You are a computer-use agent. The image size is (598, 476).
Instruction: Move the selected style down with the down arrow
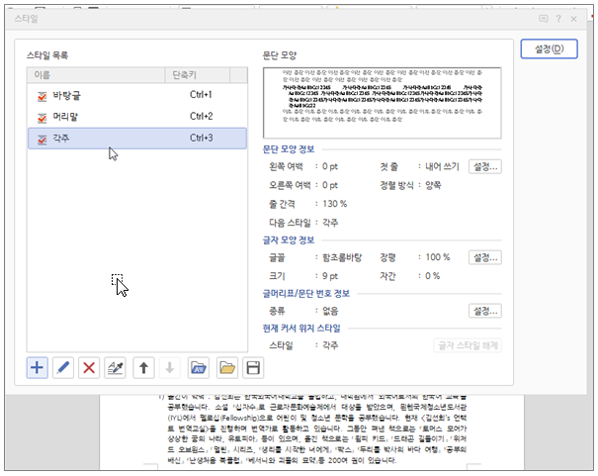170,368
